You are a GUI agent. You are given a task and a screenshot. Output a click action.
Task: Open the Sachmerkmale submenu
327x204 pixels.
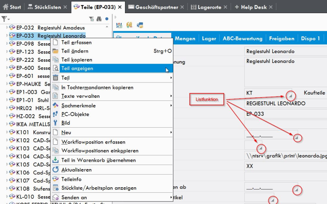112,106
